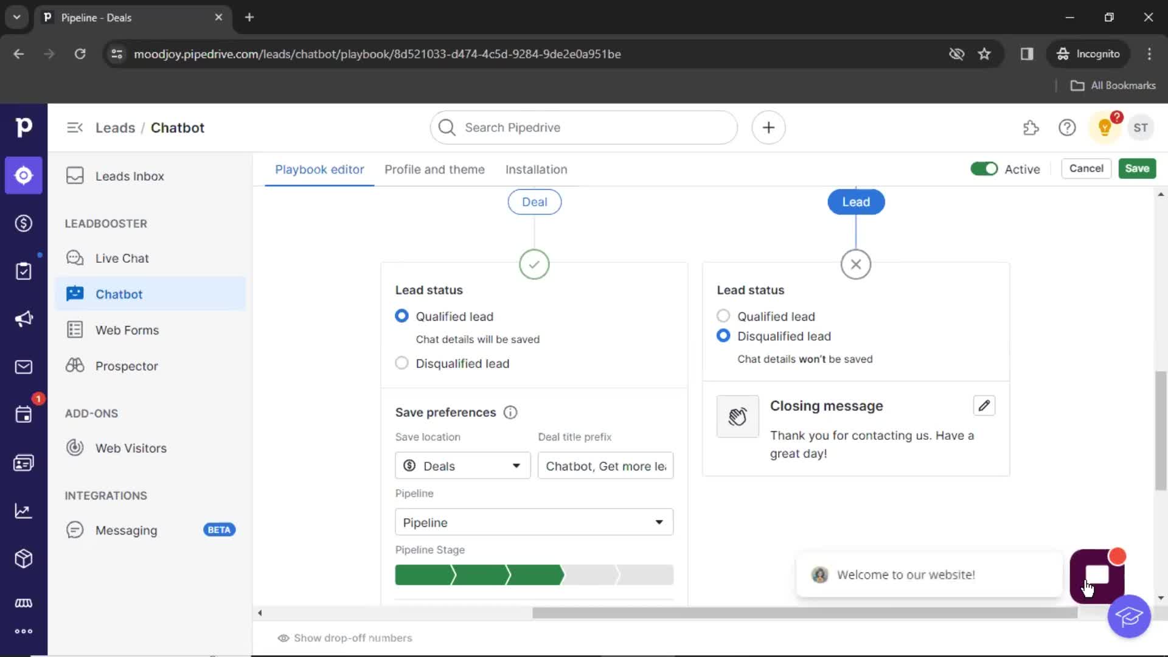Click the quick add plus button
The image size is (1168, 657).
coord(768,128)
